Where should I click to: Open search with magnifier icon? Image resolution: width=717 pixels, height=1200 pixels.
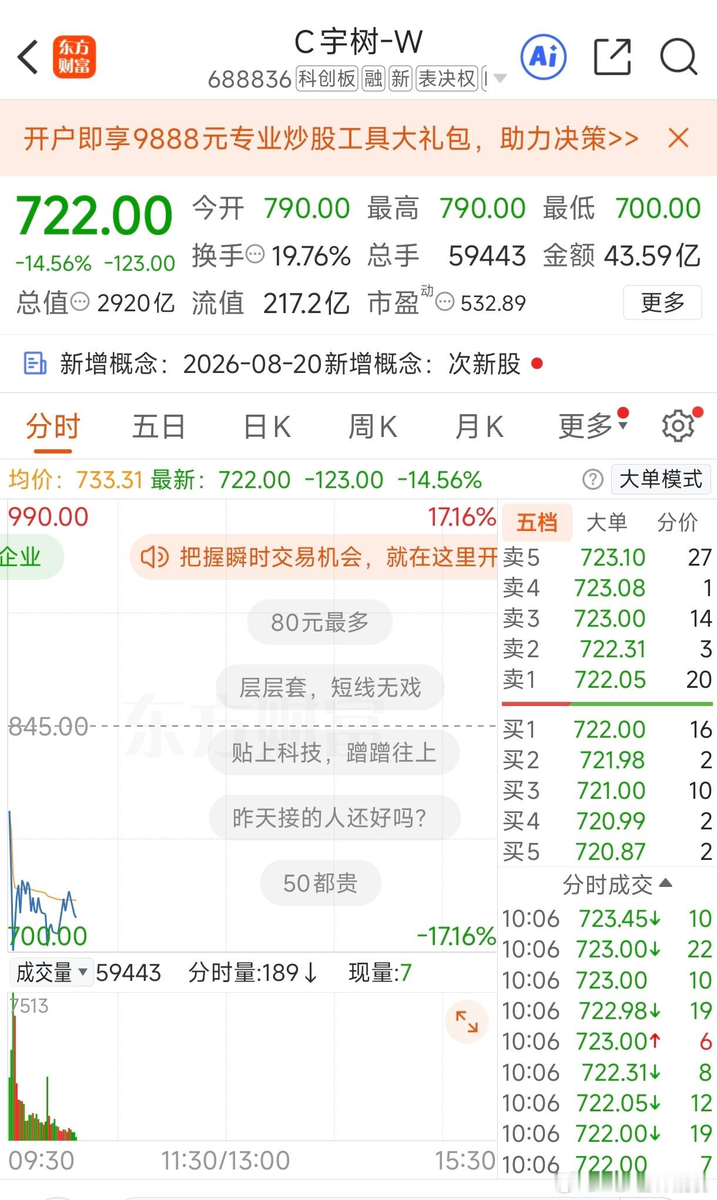(x=679, y=57)
